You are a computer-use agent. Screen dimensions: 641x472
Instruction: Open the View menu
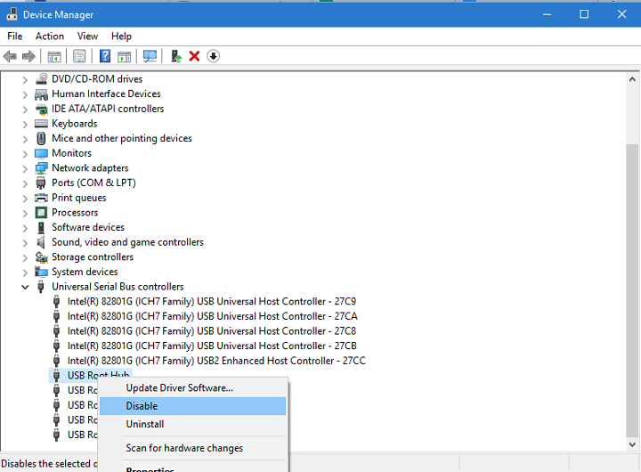pyautogui.click(x=87, y=36)
